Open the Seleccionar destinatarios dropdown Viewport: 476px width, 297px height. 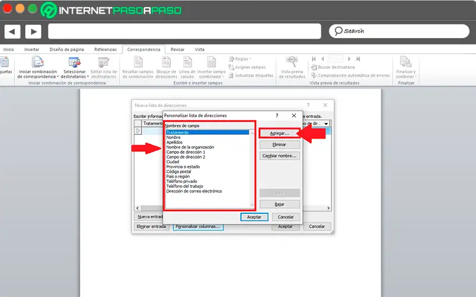coord(74,68)
